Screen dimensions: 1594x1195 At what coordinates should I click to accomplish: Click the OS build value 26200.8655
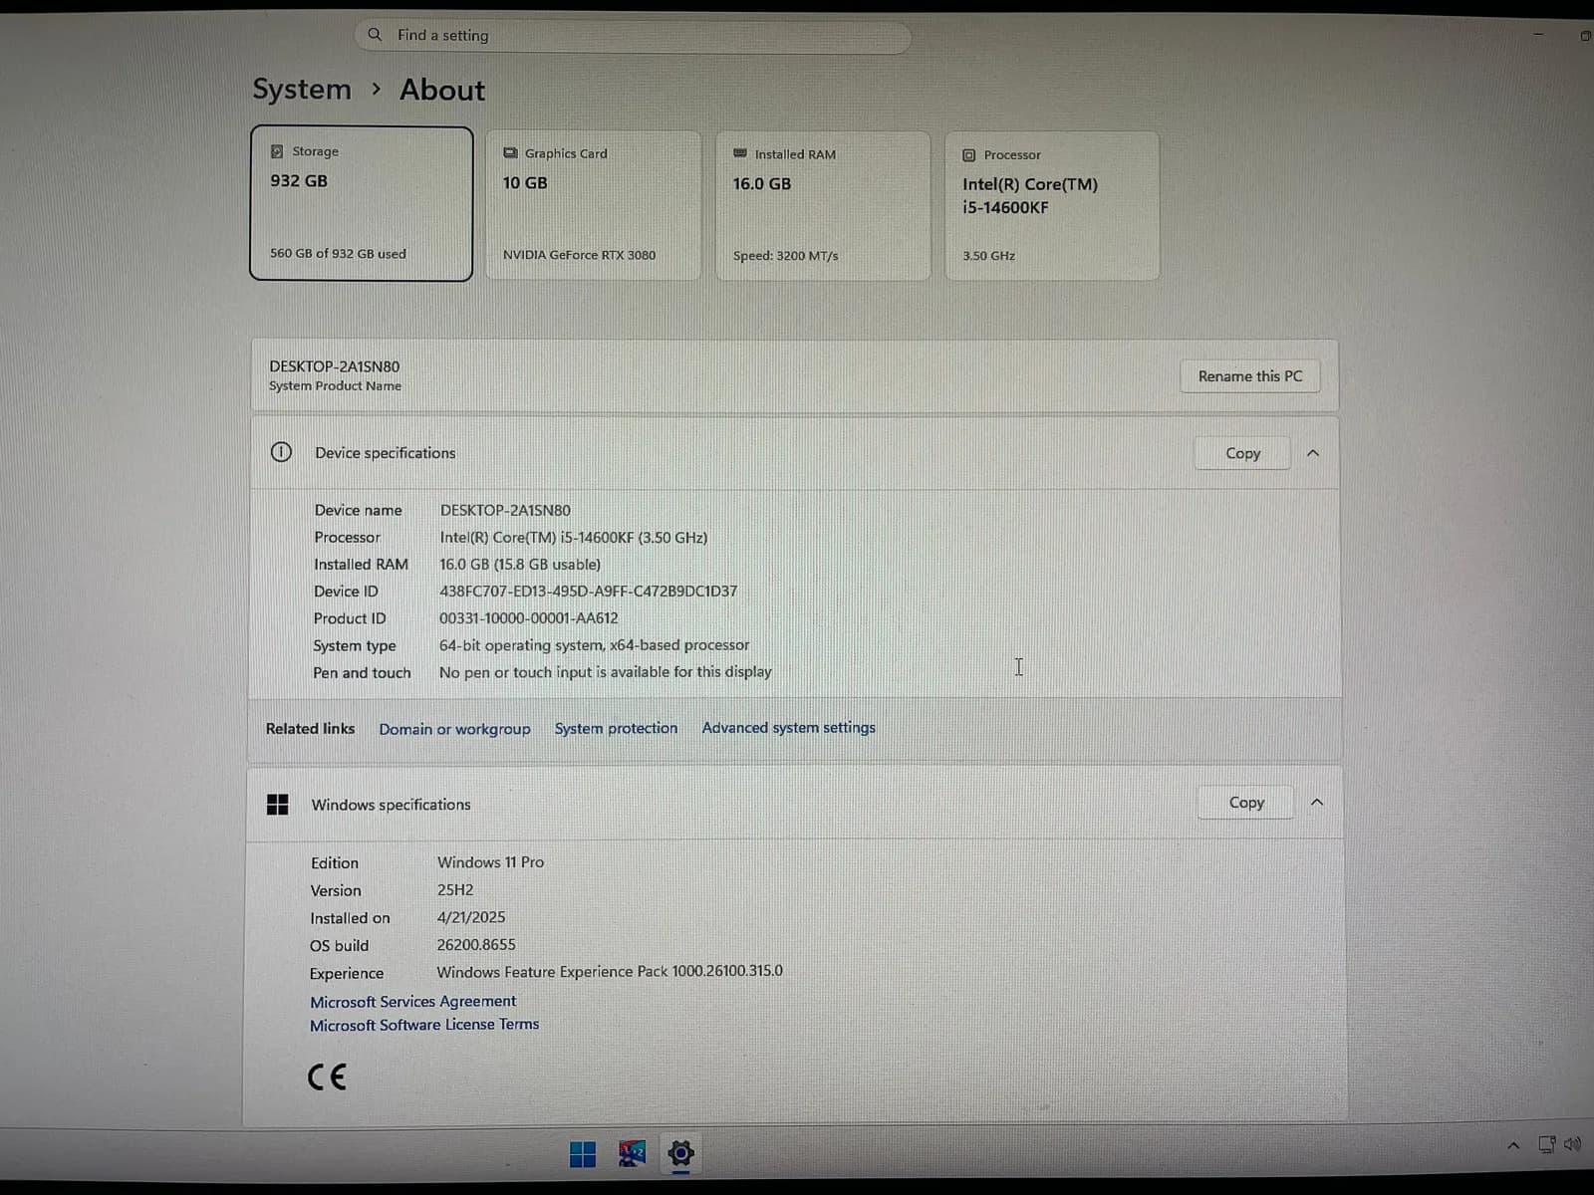point(476,945)
